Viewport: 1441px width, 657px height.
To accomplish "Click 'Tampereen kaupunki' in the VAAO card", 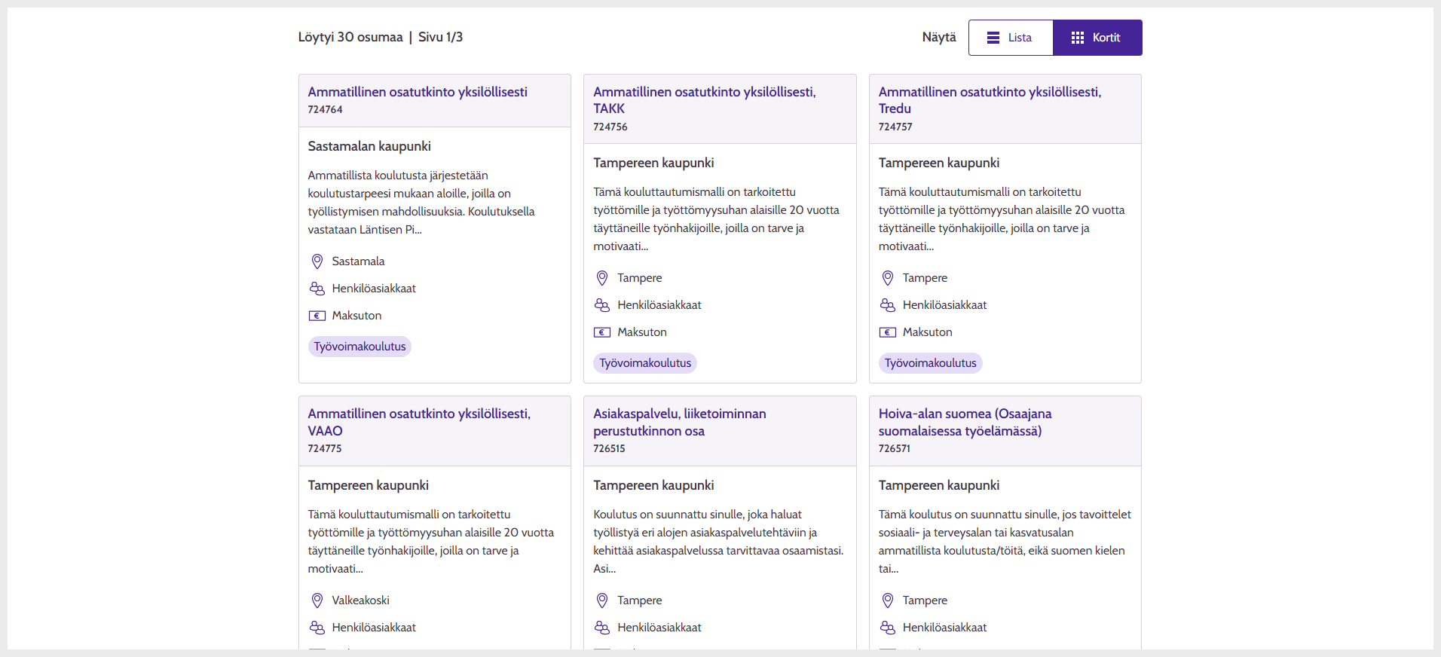I will pyautogui.click(x=369, y=485).
